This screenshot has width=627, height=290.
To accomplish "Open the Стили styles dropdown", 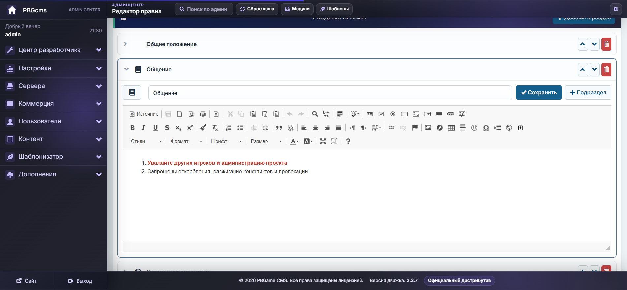I will [146, 141].
